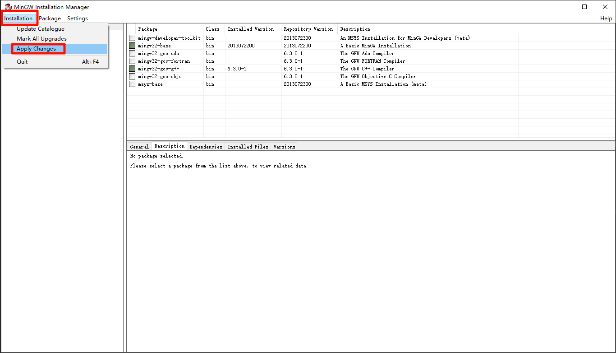
Task: Select the mingw32-base package name
Action: (x=154, y=46)
